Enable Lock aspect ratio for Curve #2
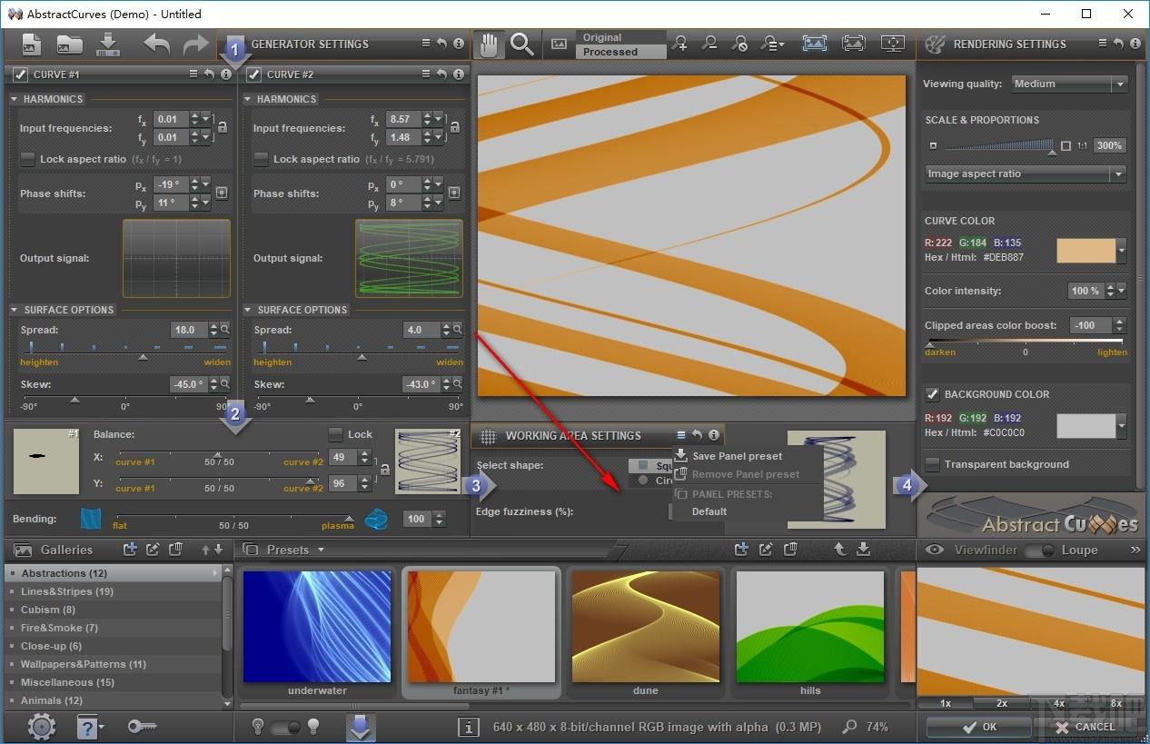This screenshot has width=1150, height=744. pyautogui.click(x=262, y=159)
